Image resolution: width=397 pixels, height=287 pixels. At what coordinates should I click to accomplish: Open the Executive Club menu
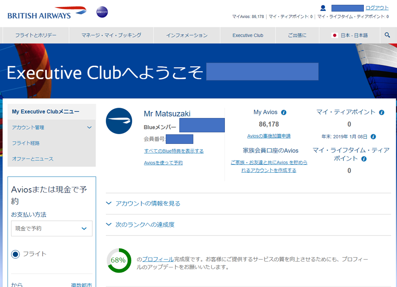[248, 35]
